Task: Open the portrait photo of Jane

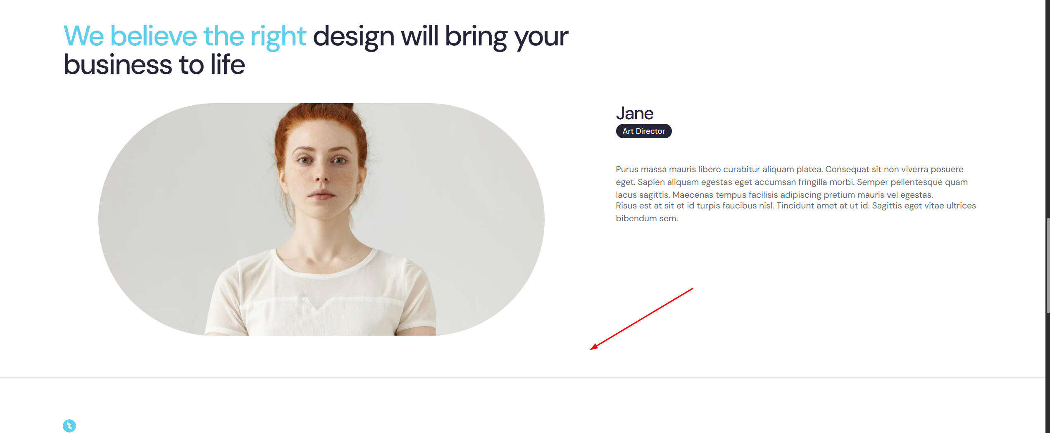Action: (321, 219)
